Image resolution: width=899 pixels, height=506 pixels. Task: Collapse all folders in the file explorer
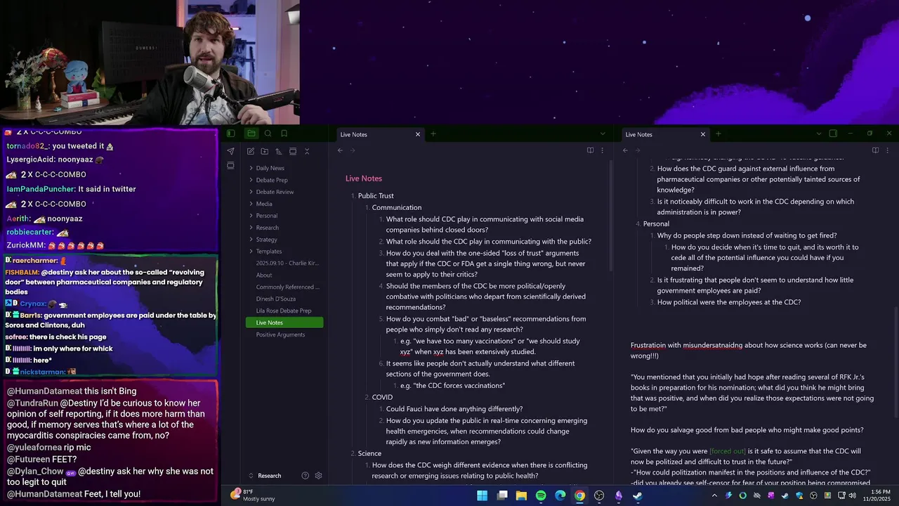coord(307,151)
